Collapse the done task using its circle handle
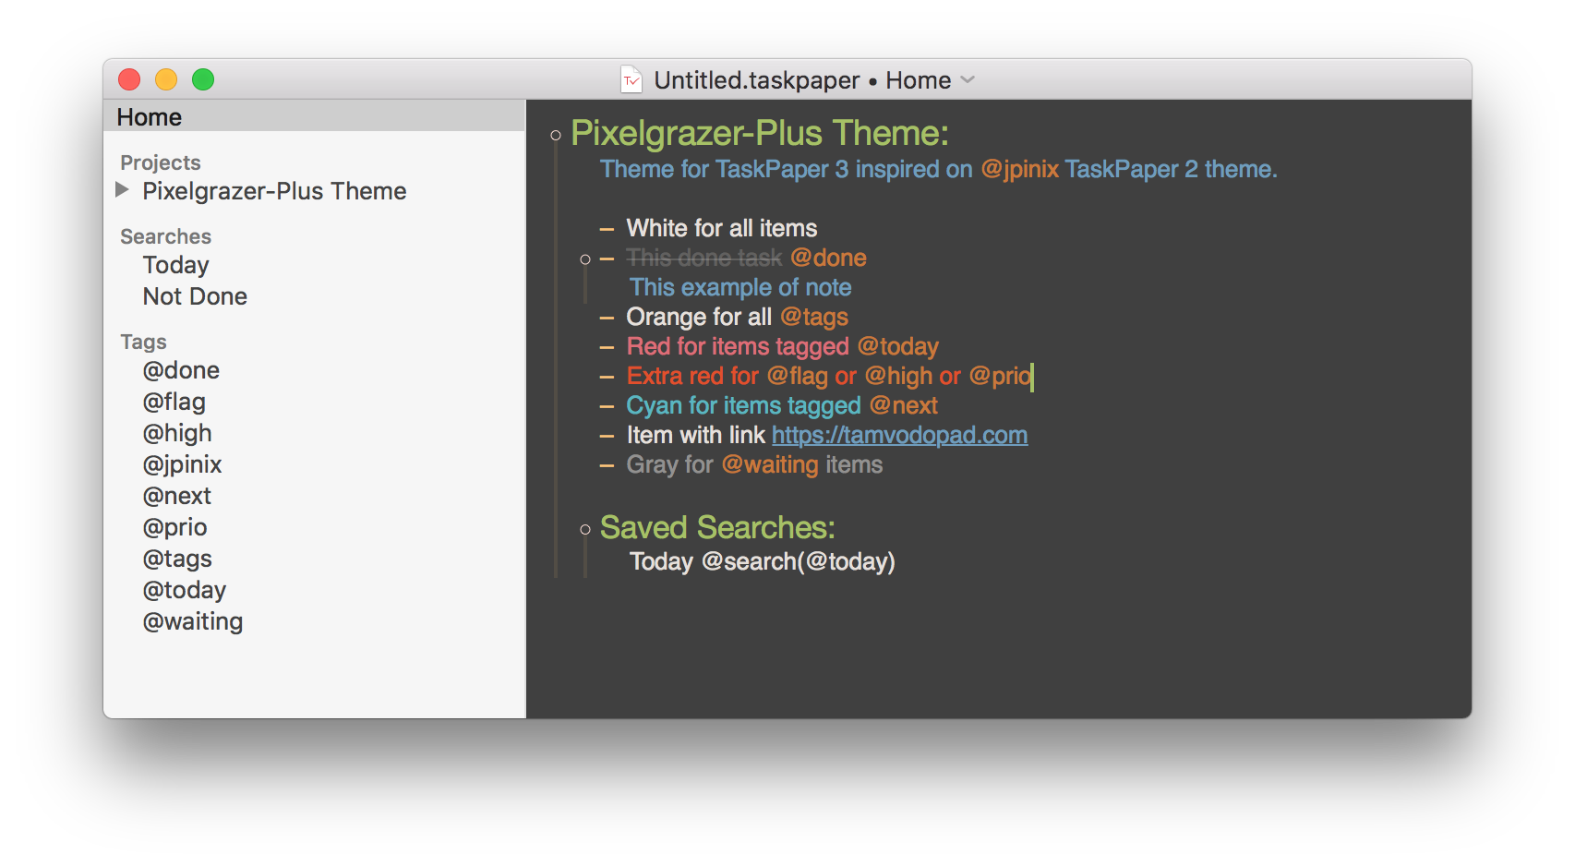This screenshot has width=1575, height=866. click(585, 259)
